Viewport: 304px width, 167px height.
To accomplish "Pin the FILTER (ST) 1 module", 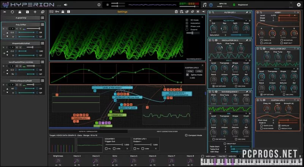I will 247,13.
